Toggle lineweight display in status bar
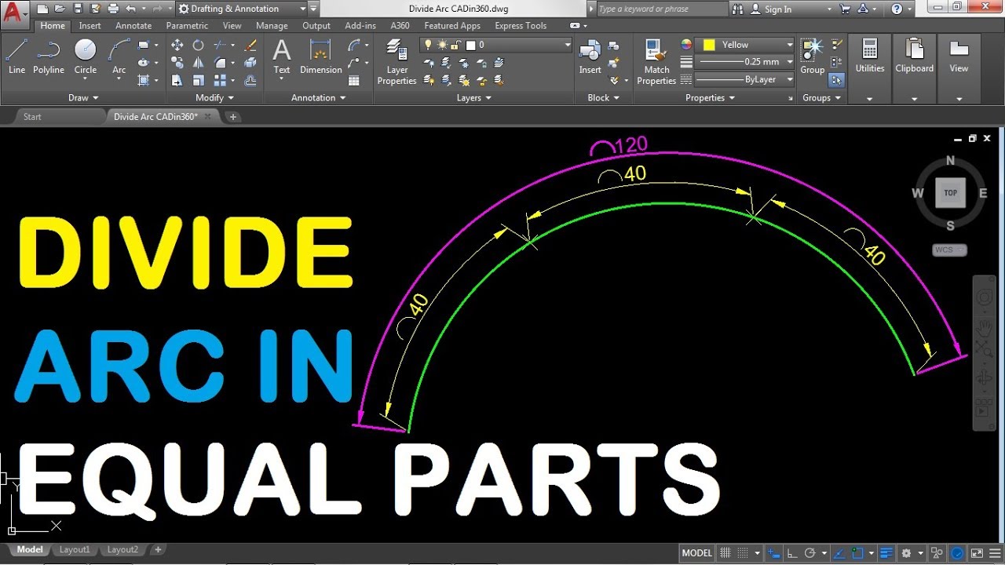1005x565 pixels. (886, 552)
